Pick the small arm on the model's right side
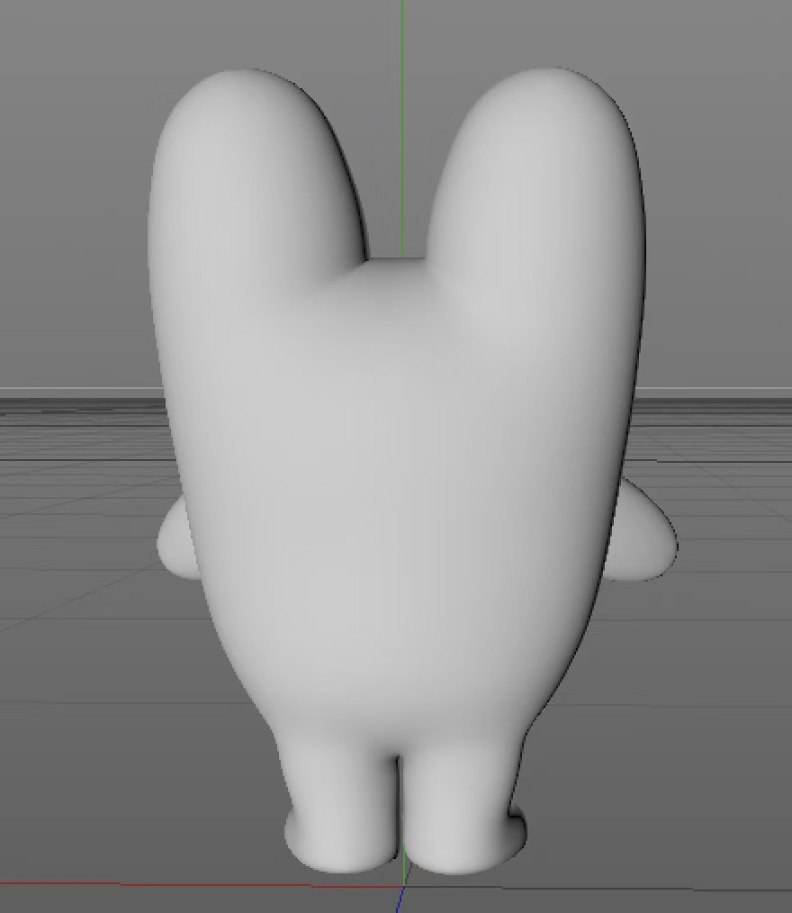Image resolution: width=792 pixels, height=913 pixels. (x=643, y=531)
